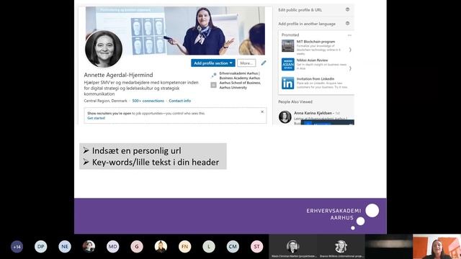Open Aarhus School of Business education link
The image size is (461, 259).
[x=240, y=85]
